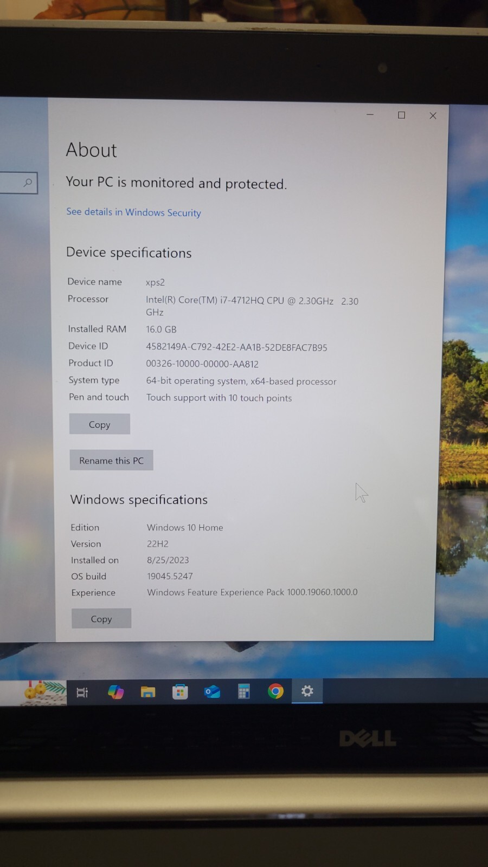
Task: Open File Explorer from the taskbar
Action: click(147, 692)
